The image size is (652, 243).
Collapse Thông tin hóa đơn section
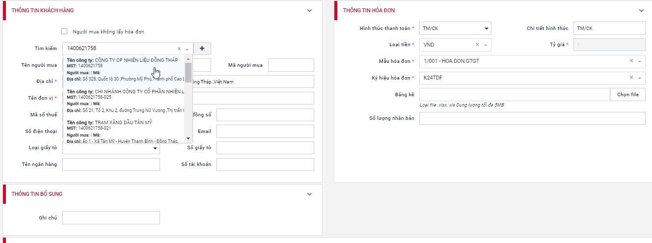pos(641,10)
